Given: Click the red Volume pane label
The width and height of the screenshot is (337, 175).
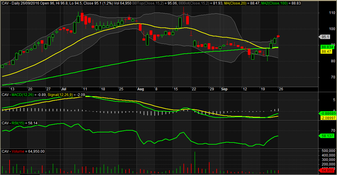Looking at the screenshot, I should coord(18,151).
